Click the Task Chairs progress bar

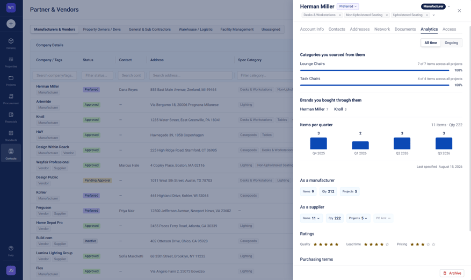pos(374,85)
